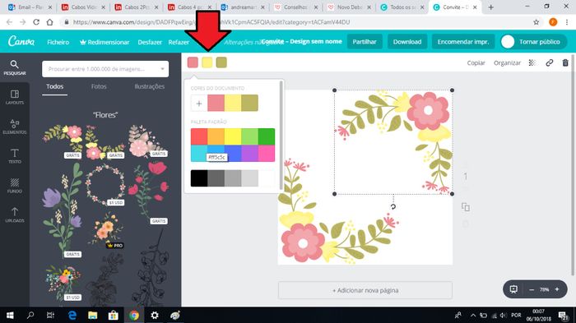Image resolution: width=576 pixels, height=323 pixels.
Task: Open the Uploads sidebar panel
Action: coord(14,215)
